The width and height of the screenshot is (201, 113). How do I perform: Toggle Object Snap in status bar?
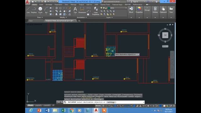coord(129,106)
